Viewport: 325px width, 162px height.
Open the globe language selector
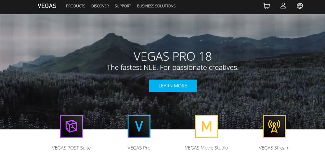tap(300, 6)
